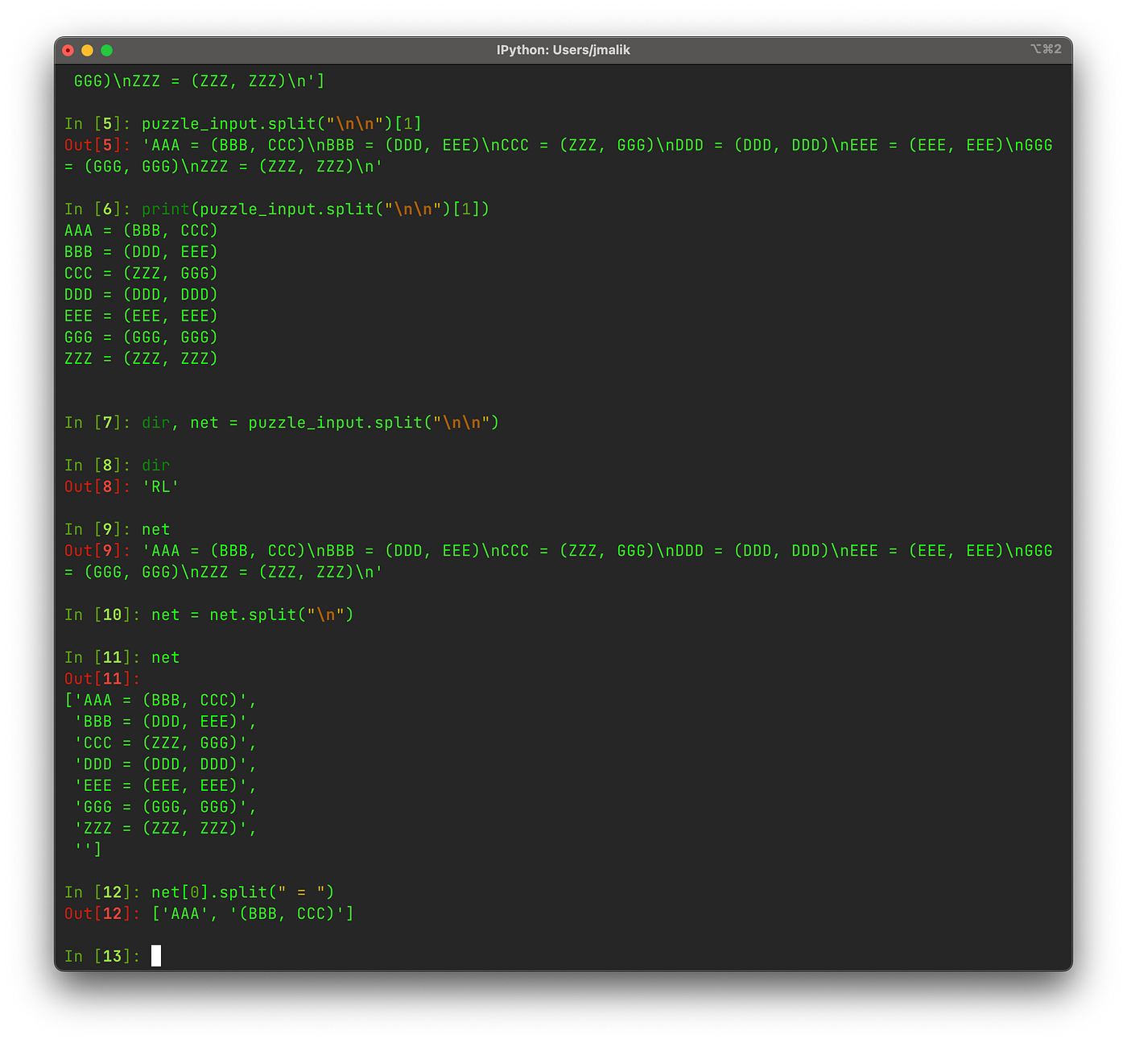Click the red 'Out[9]:' label
Screen dimensions: 1127x1043
[x=98, y=550]
